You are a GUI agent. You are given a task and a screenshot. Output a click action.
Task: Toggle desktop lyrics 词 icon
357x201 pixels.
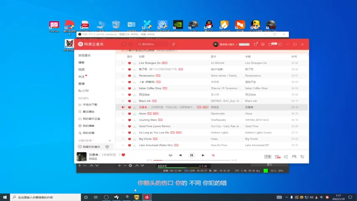coord(213,155)
